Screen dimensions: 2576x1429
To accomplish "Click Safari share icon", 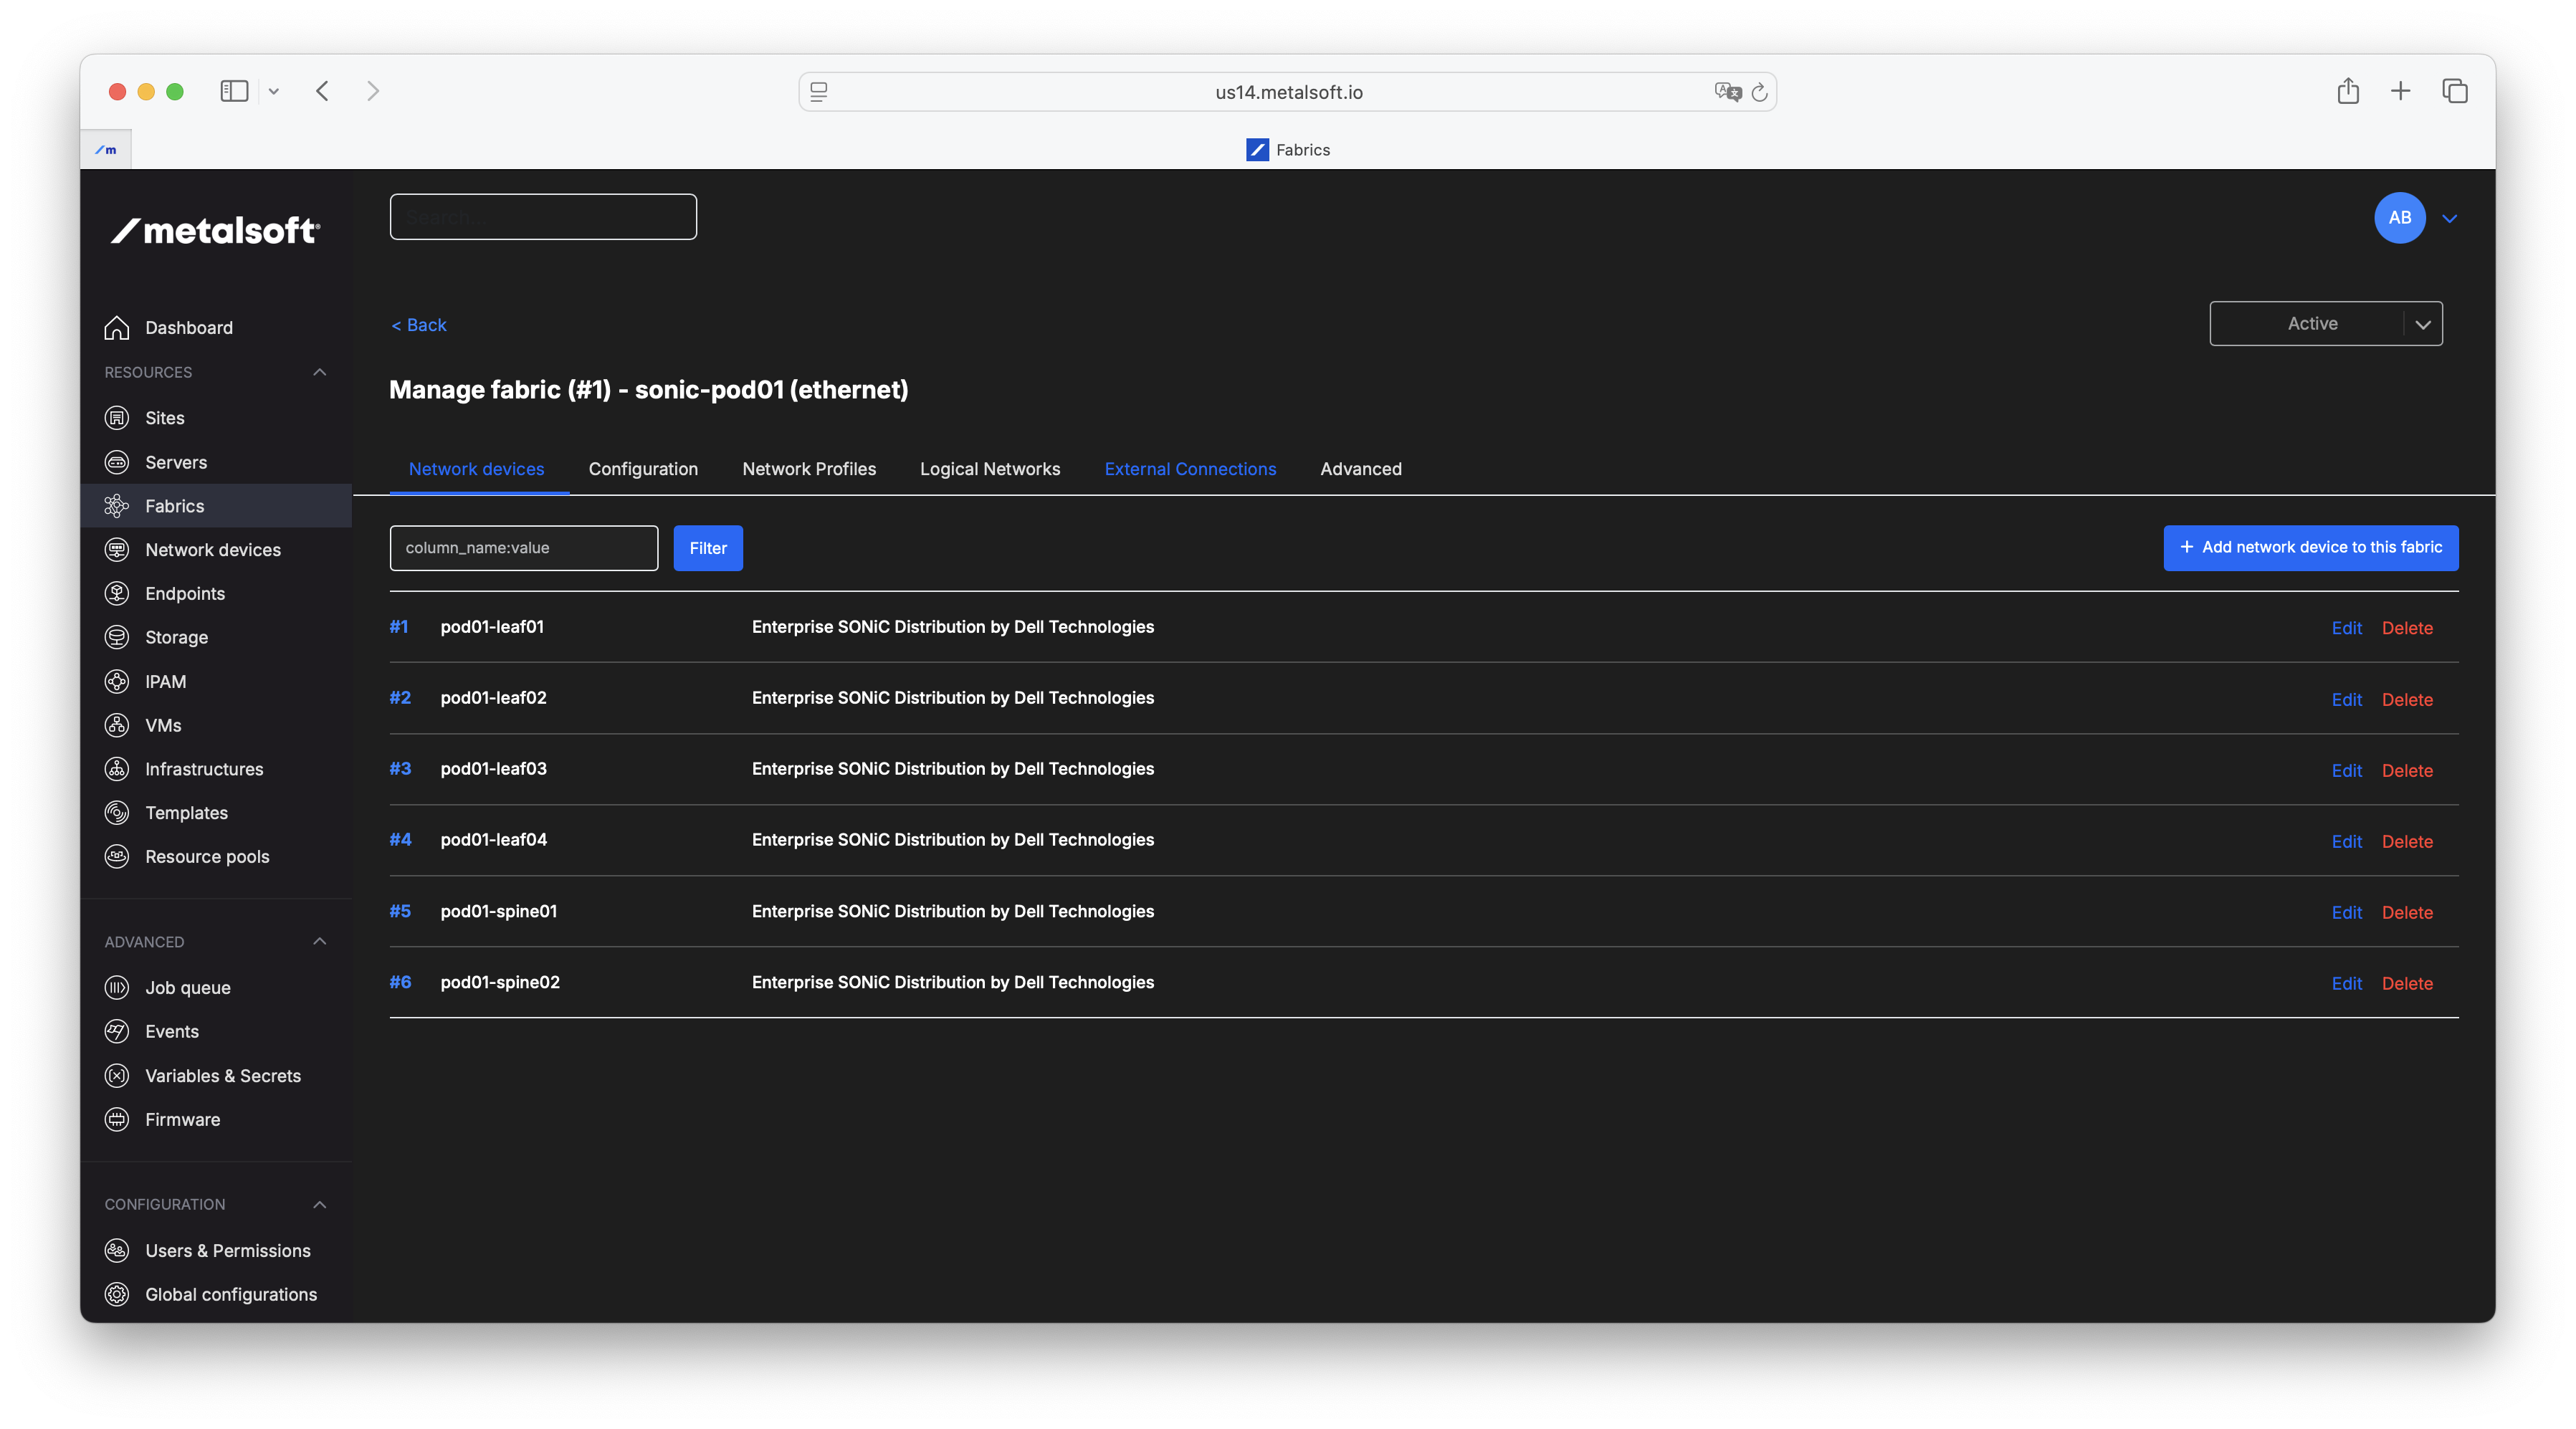I will (x=2348, y=91).
